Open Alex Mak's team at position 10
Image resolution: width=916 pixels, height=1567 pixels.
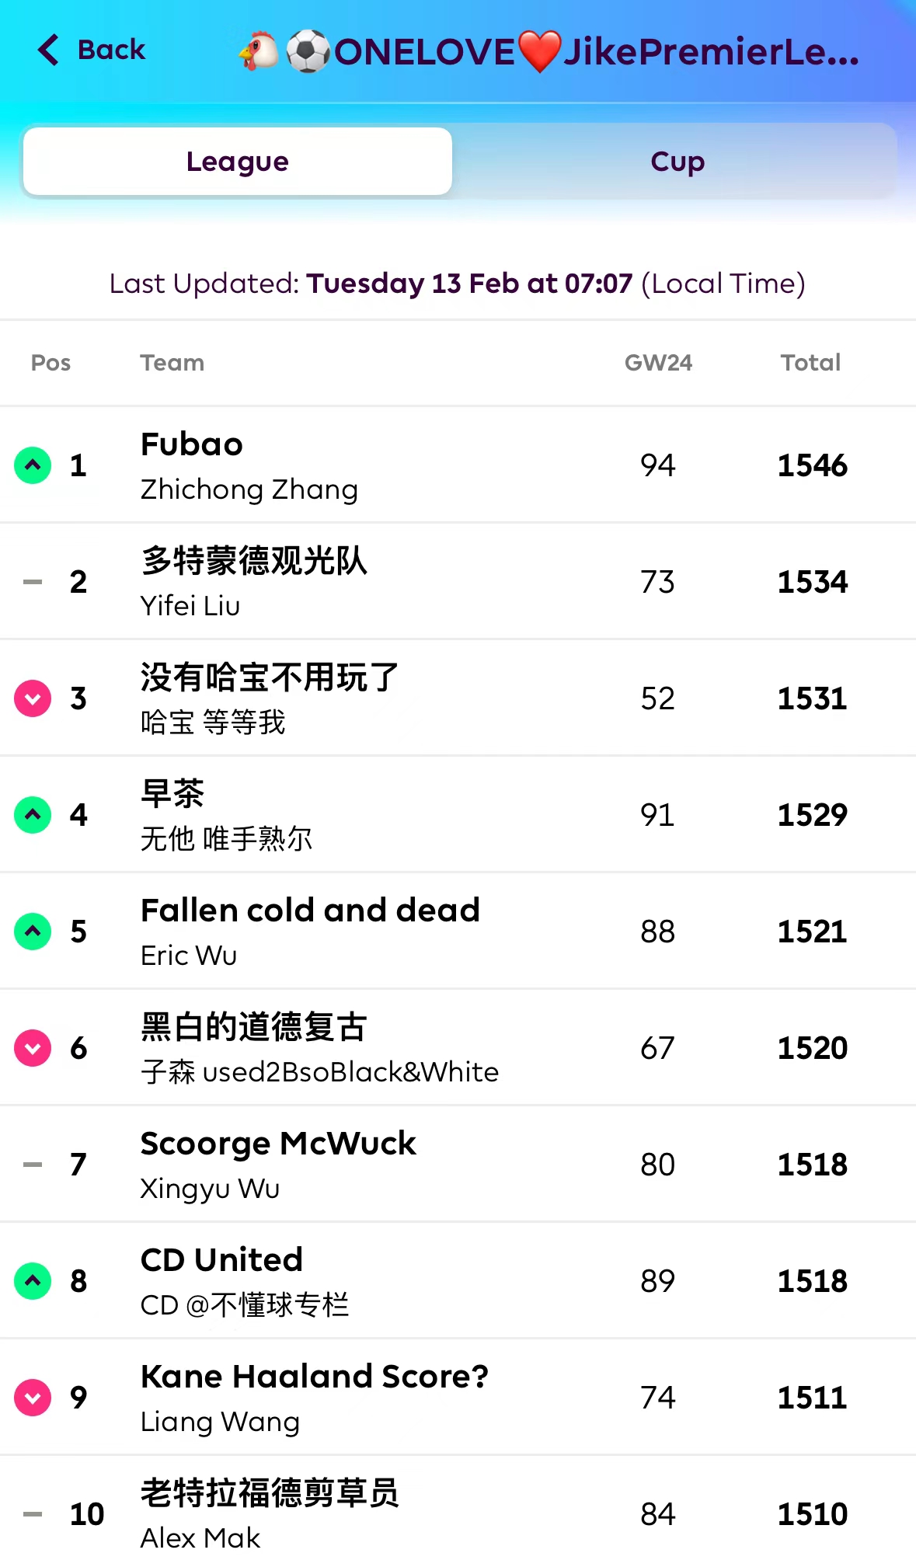point(200,1538)
